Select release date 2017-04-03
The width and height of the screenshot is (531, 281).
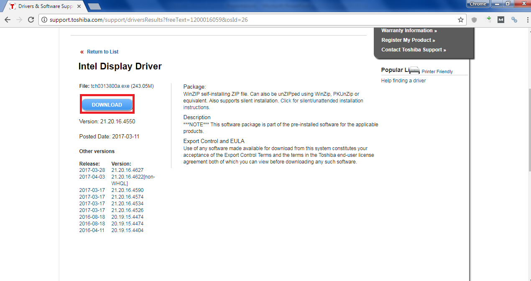point(92,177)
